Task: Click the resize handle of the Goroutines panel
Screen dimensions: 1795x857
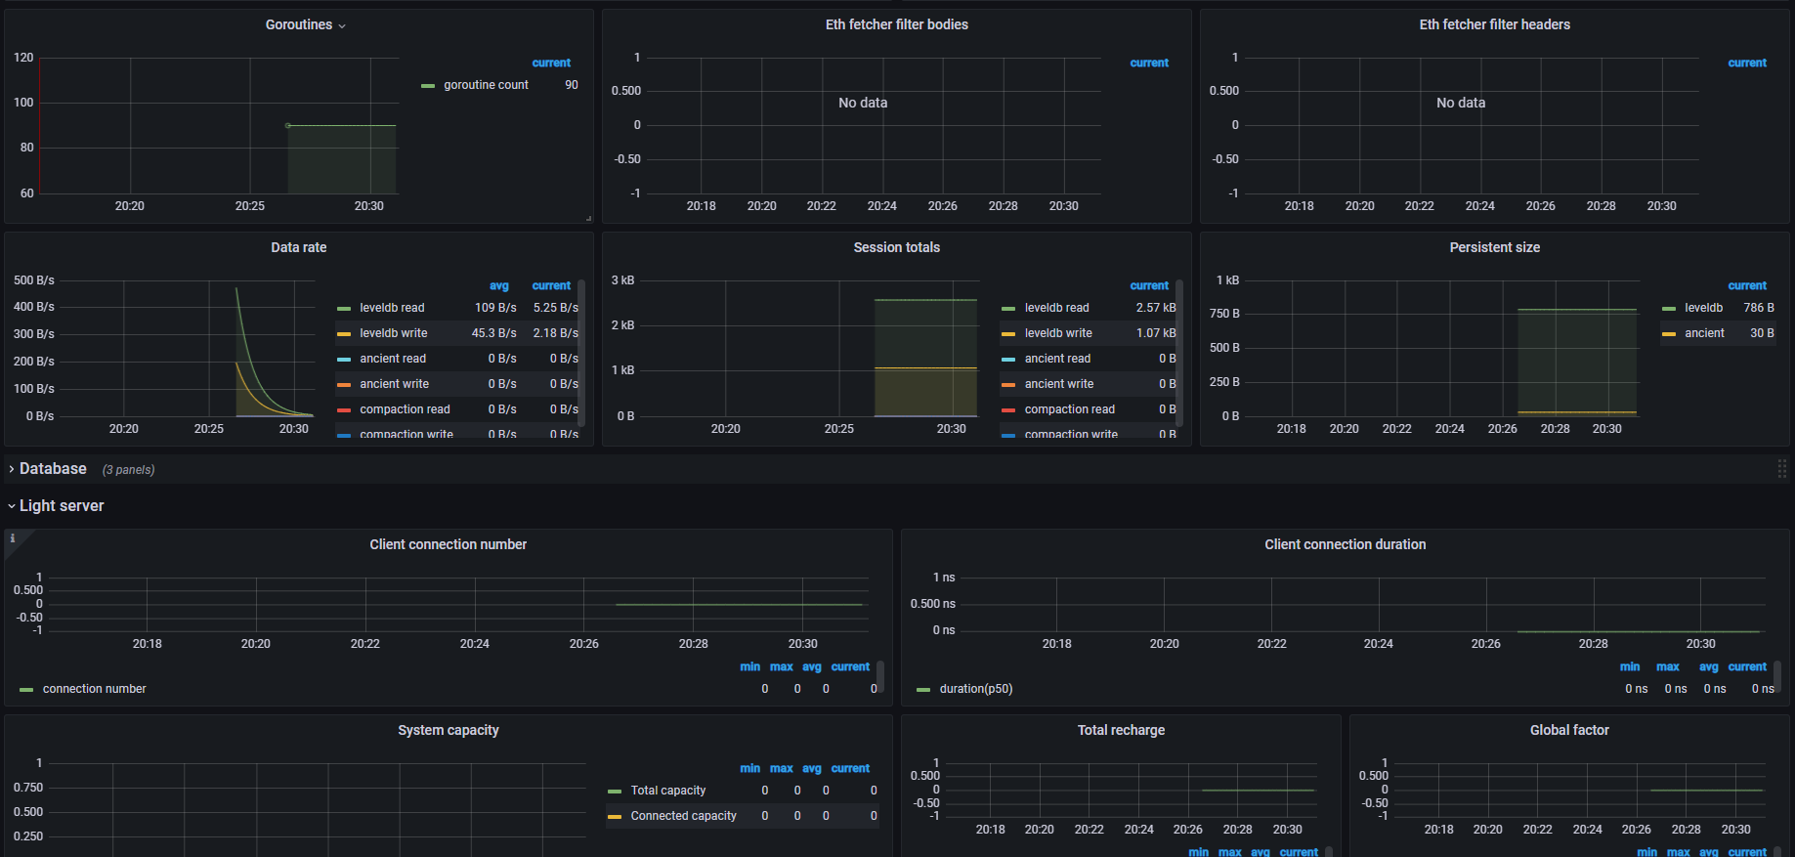Action: click(588, 218)
